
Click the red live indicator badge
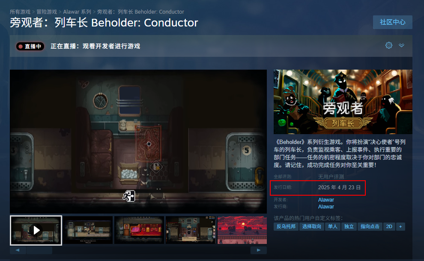30,47
